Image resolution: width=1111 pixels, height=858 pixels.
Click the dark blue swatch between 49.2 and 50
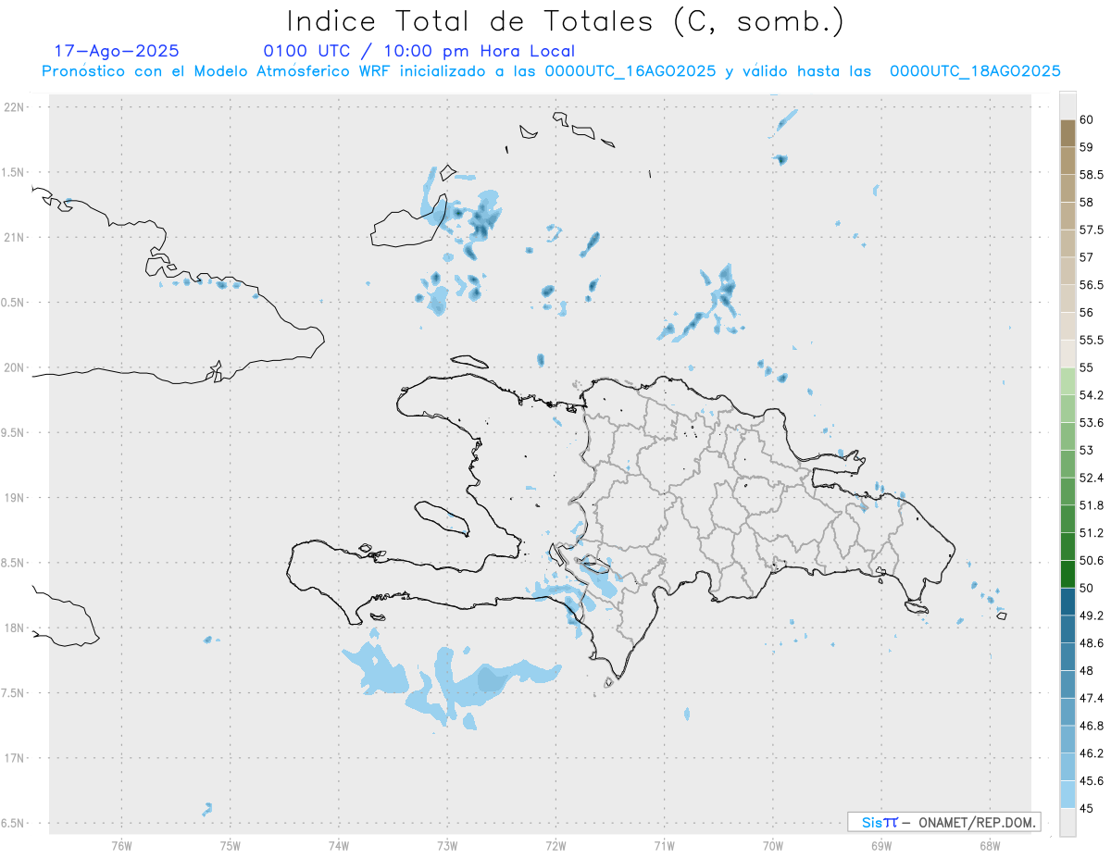pyautogui.click(x=1067, y=602)
